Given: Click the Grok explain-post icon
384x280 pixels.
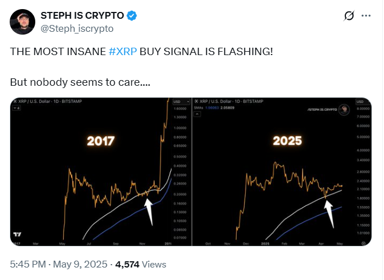Looking at the screenshot, I should pyautogui.click(x=350, y=16).
